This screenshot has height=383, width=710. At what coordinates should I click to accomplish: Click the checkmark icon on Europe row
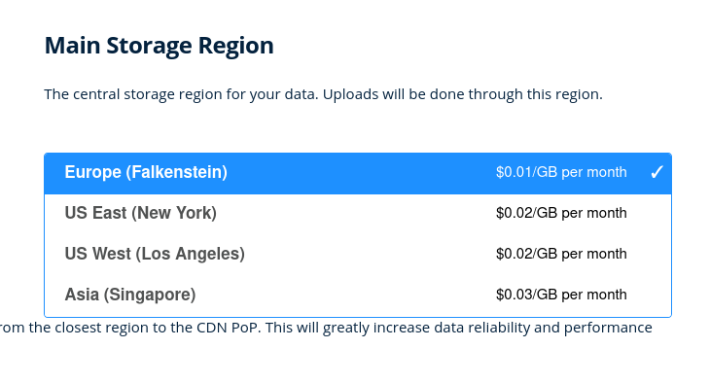click(657, 172)
